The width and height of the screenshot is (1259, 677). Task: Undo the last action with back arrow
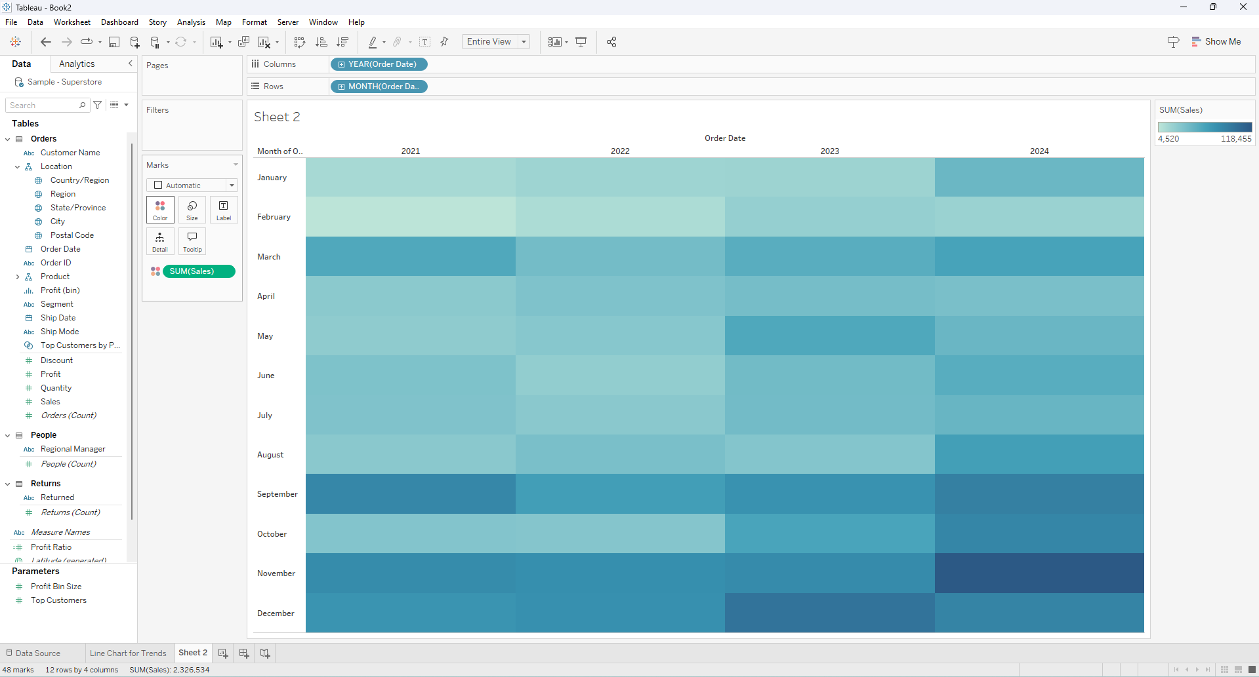click(x=46, y=42)
